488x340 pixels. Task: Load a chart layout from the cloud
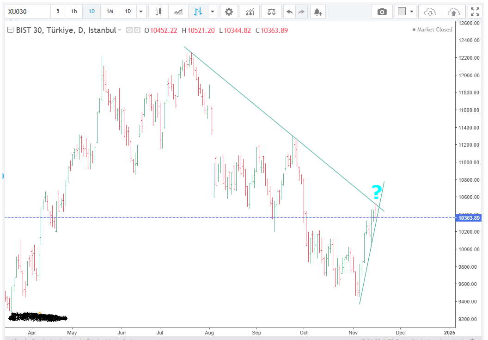430,12
